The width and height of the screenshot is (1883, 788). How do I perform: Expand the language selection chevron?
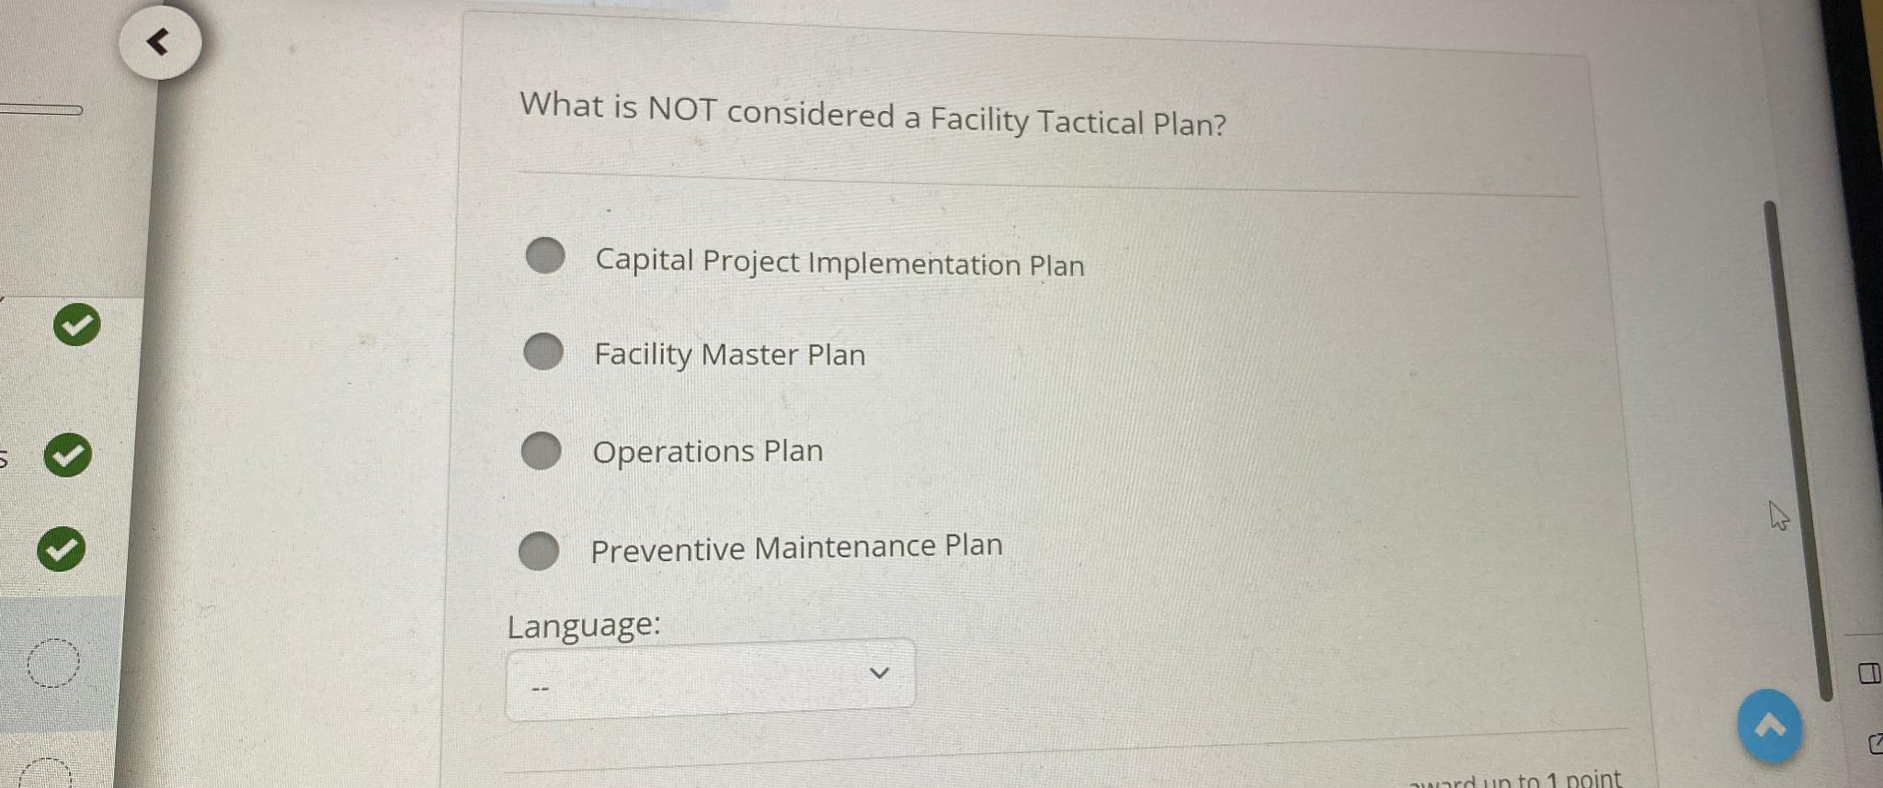point(880,671)
